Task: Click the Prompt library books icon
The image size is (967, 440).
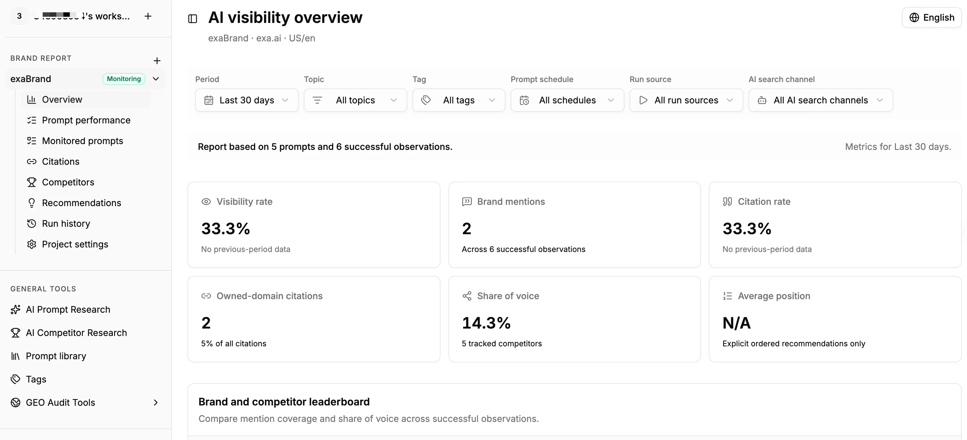Action: tap(16, 356)
